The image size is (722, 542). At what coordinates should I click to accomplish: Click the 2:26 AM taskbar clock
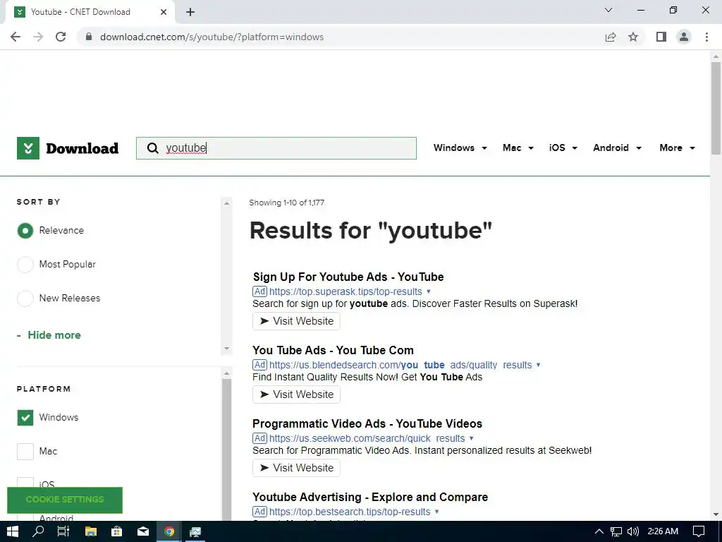coord(663,531)
